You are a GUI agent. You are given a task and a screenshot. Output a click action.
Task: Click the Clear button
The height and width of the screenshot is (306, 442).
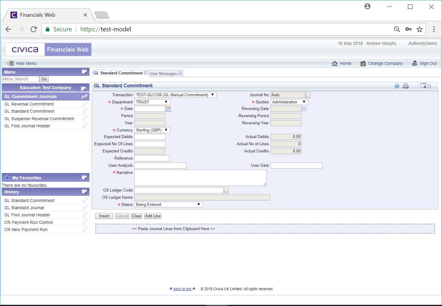pyautogui.click(x=136, y=216)
